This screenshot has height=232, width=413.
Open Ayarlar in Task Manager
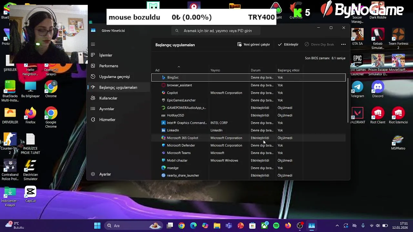[119, 174]
